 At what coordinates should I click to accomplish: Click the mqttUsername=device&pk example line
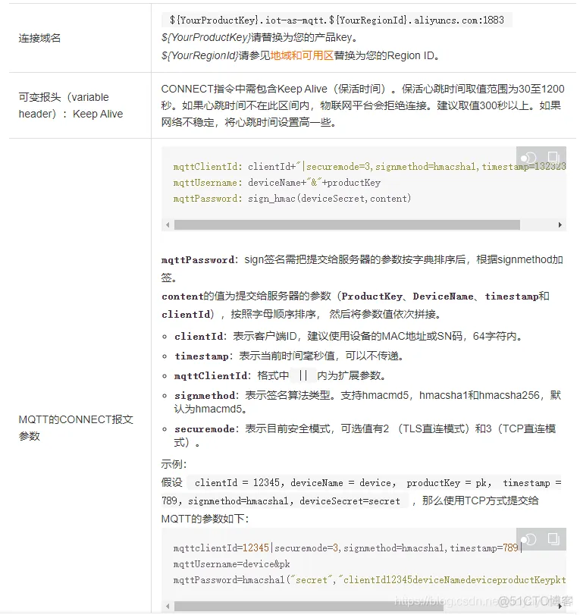(232, 564)
